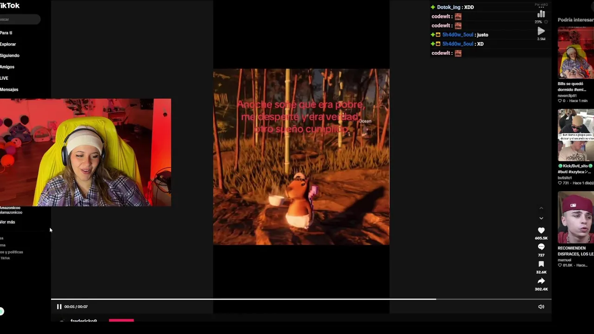Click the info icon beside 23%
The image size is (594, 334).
(x=546, y=22)
